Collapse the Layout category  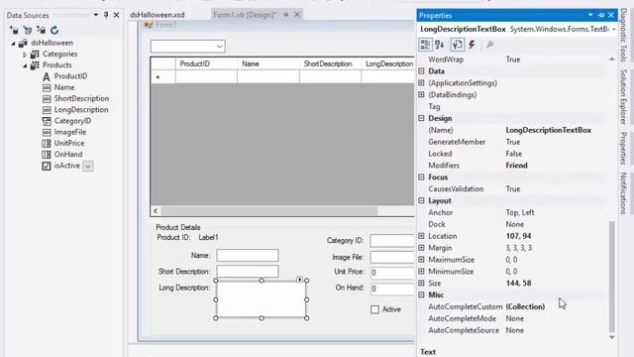pos(421,200)
